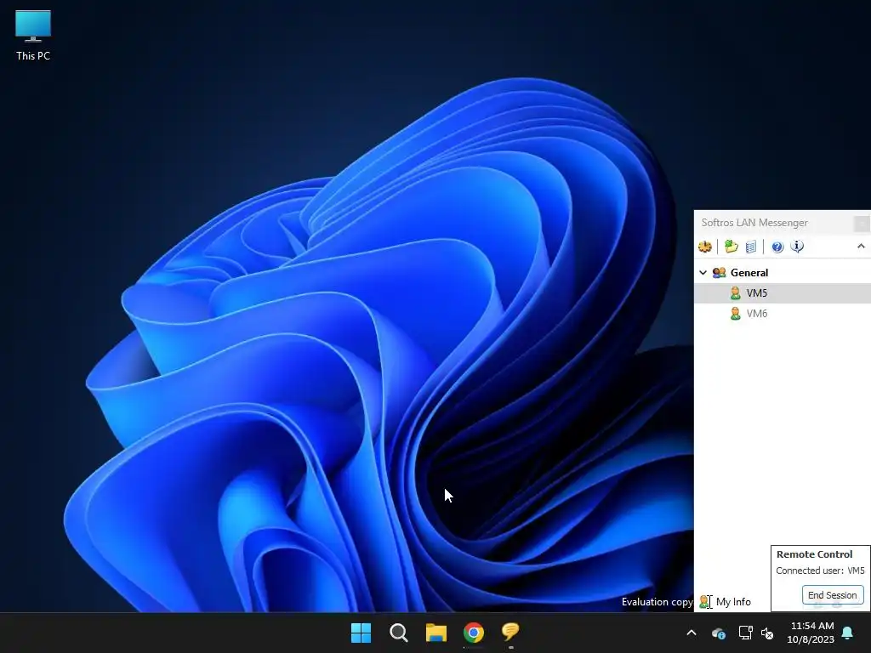The image size is (871, 653).
Task: Open the message history notebook icon
Action: (750, 247)
